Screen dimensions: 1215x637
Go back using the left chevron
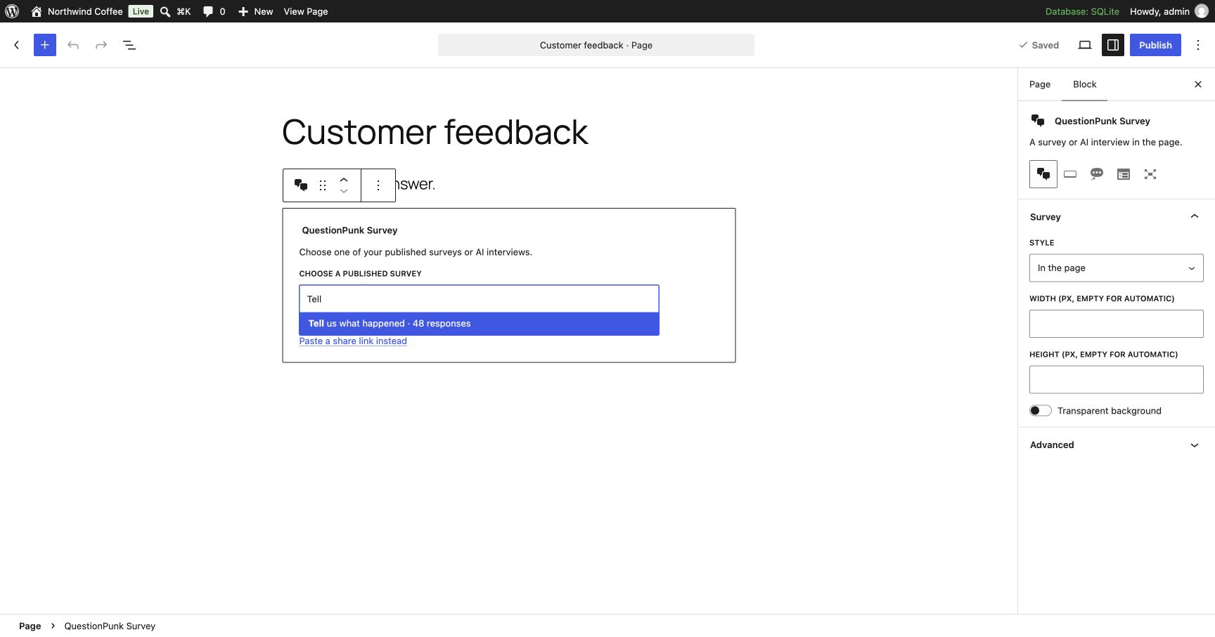pyautogui.click(x=17, y=45)
